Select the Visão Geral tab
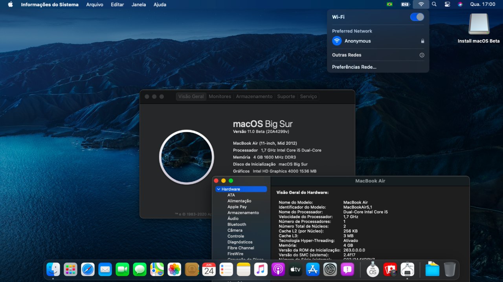 point(191,96)
